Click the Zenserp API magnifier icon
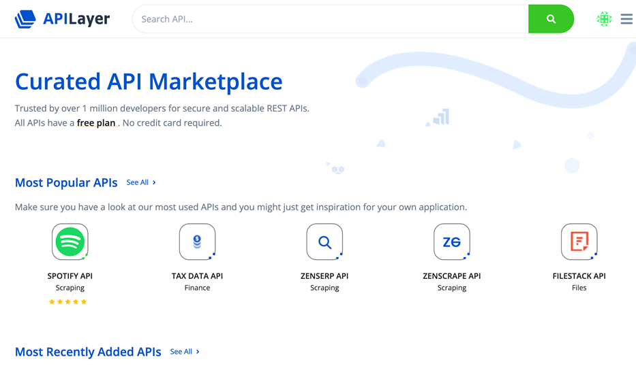636x366 pixels. 324,242
